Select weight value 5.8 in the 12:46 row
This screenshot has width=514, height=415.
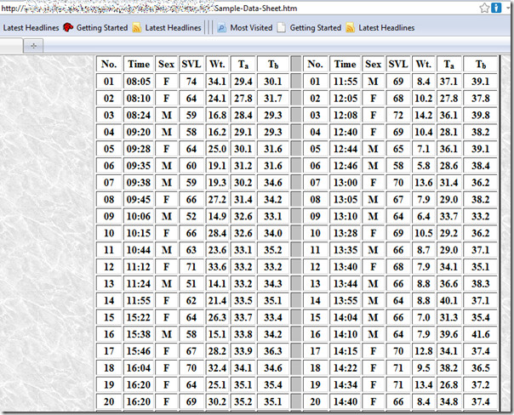424,166
